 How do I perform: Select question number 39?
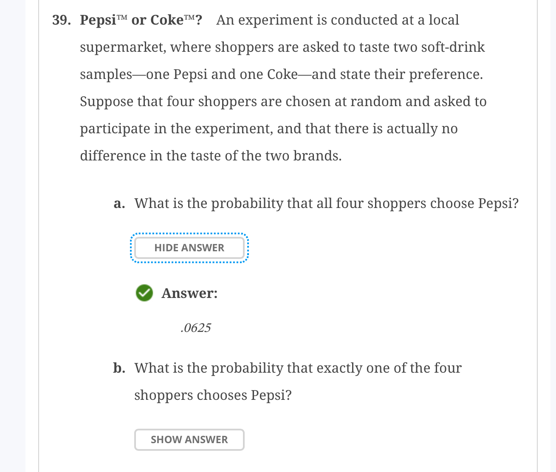[x=61, y=20]
